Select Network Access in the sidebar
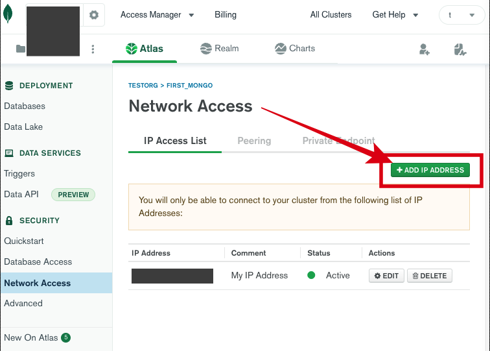This screenshot has width=490, height=351. (56, 283)
